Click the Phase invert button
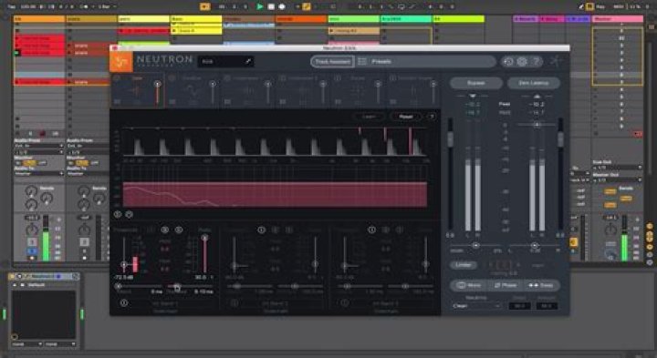This screenshot has height=358, width=657. (506, 285)
